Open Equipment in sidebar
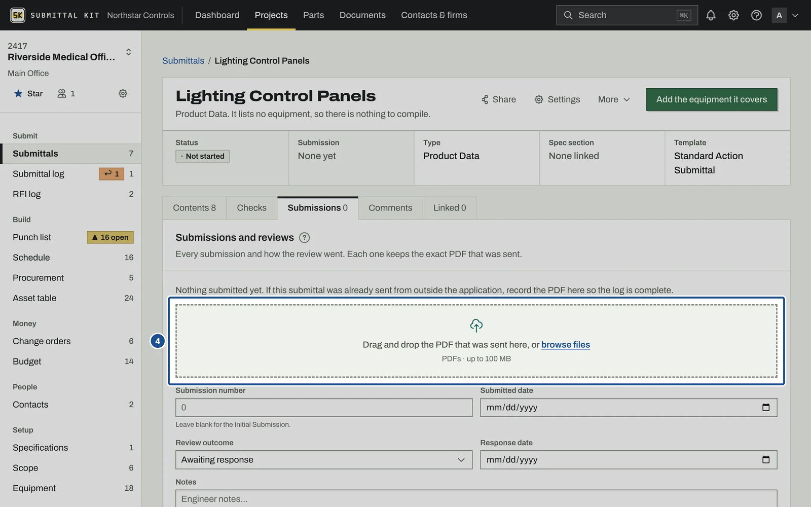The width and height of the screenshot is (811, 507). click(71, 488)
